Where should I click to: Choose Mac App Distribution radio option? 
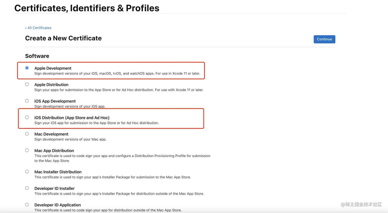point(27,150)
